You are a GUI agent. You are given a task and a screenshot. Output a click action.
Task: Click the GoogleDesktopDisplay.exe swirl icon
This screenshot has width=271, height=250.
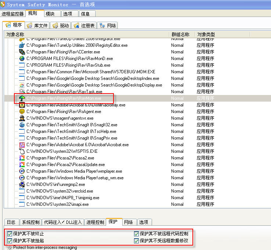click(22, 85)
